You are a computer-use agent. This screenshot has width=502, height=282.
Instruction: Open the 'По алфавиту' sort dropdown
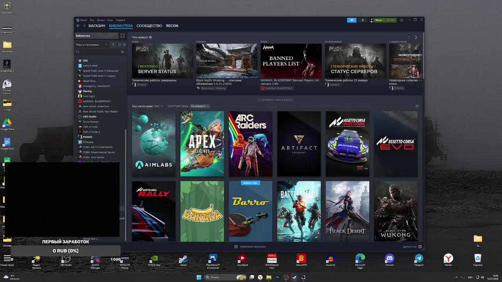[x=200, y=106]
